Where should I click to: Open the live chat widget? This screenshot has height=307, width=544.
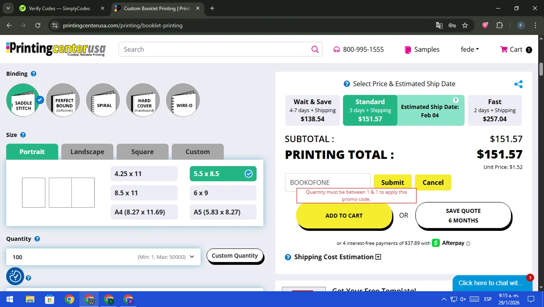pos(492,283)
